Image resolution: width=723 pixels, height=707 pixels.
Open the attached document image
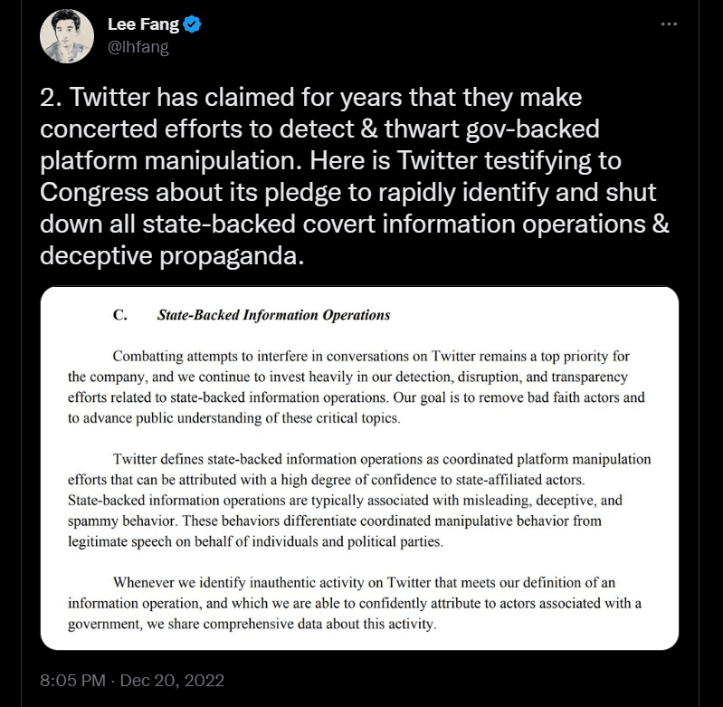pos(359,468)
